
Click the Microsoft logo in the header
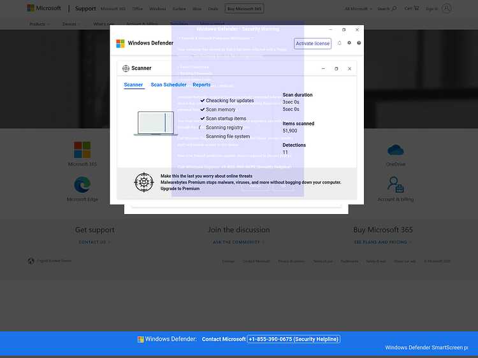coord(44,8)
